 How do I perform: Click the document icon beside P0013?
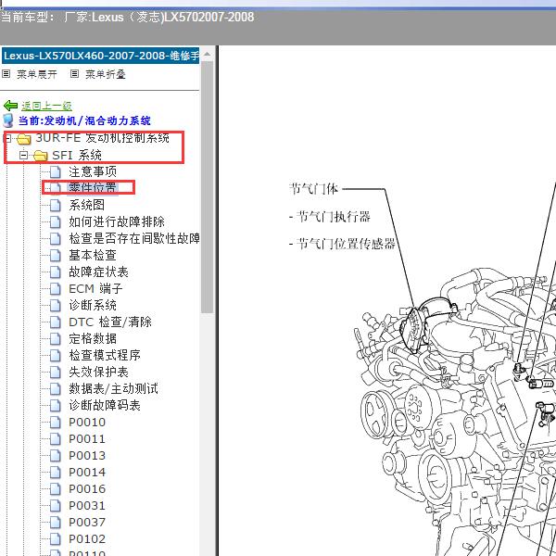click(56, 456)
